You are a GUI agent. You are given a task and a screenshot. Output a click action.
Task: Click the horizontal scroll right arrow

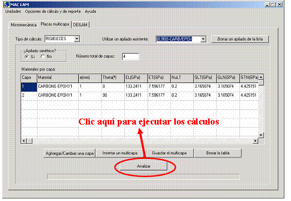pos(255,141)
